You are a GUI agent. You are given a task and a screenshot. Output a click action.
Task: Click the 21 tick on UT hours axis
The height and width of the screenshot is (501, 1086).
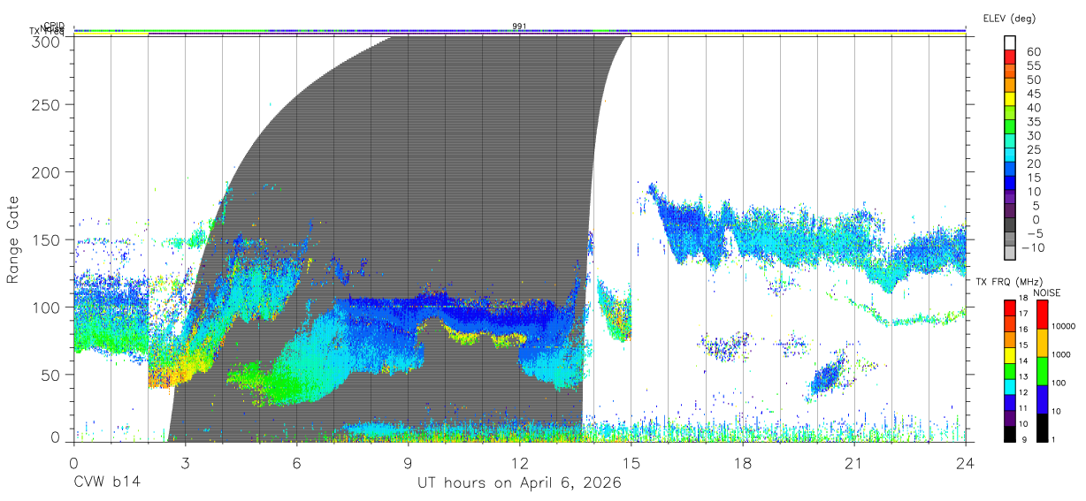click(x=854, y=464)
